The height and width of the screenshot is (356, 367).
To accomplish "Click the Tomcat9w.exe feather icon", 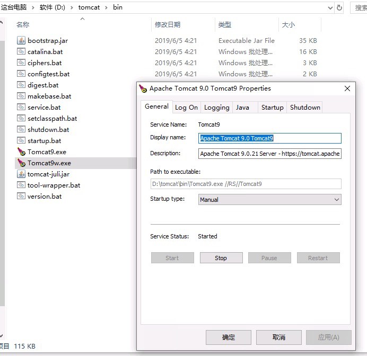I will (x=21, y=163).
